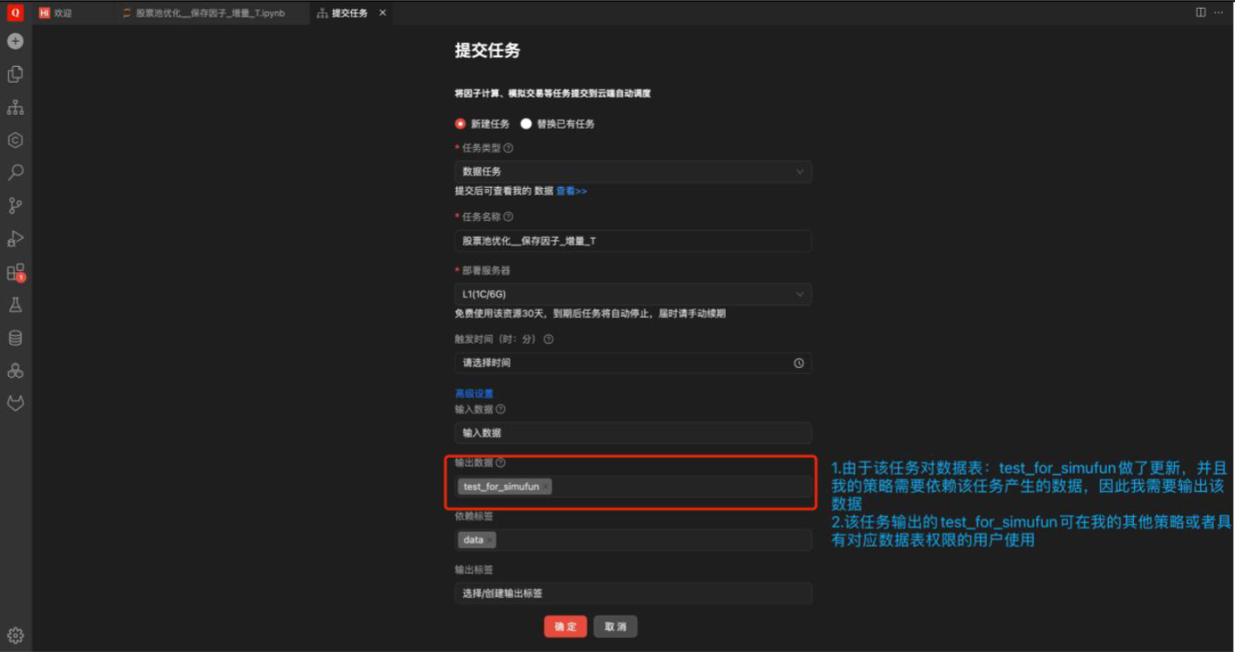Open the extensions icon with red badge
1235x652 pixels.
(15, 272)
